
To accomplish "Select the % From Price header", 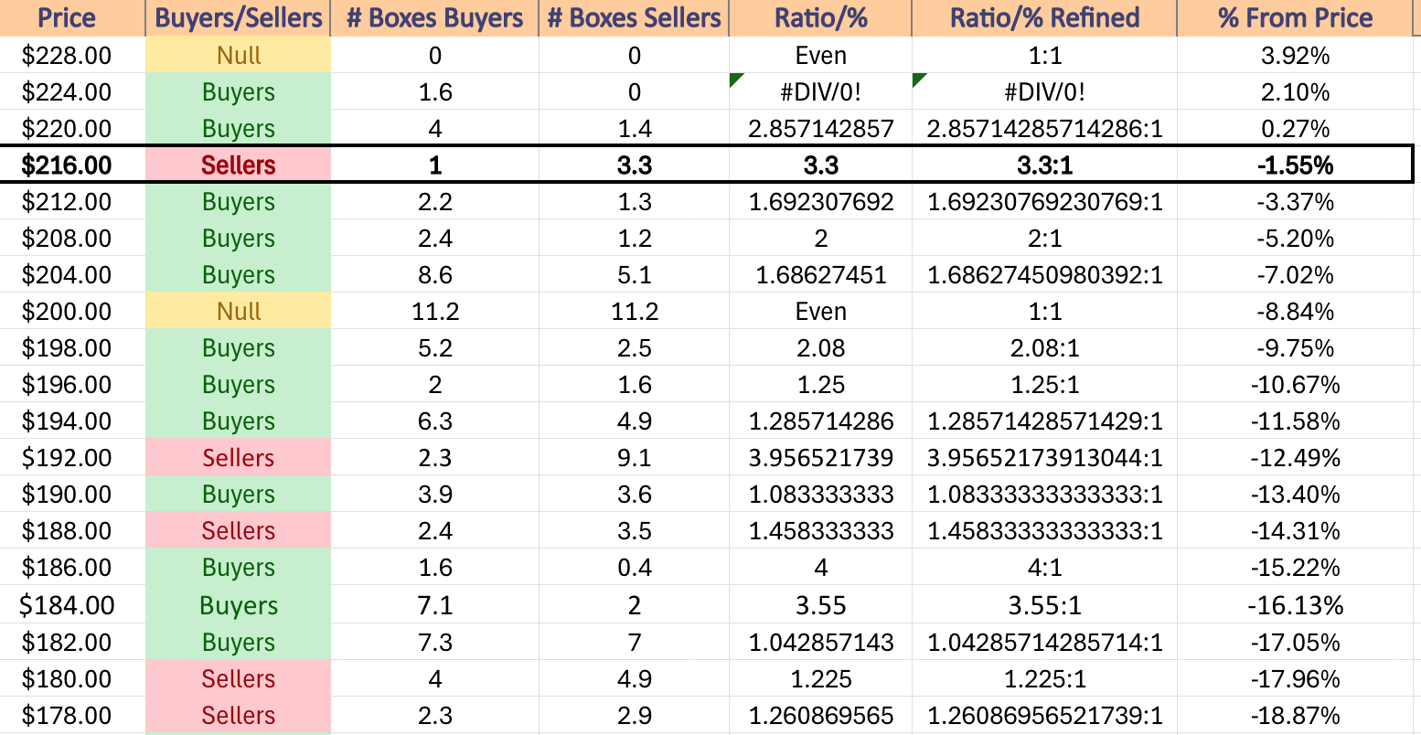I will 1295,17.
